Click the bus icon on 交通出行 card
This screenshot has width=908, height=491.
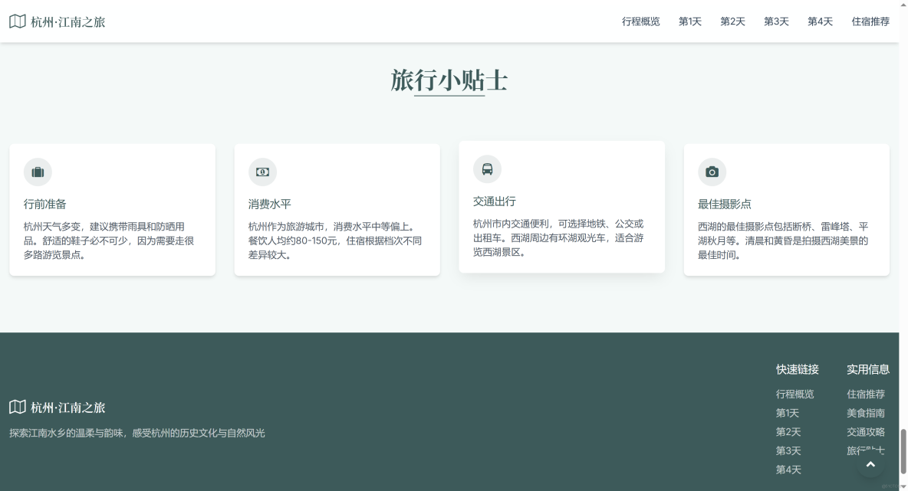point(488,169)
